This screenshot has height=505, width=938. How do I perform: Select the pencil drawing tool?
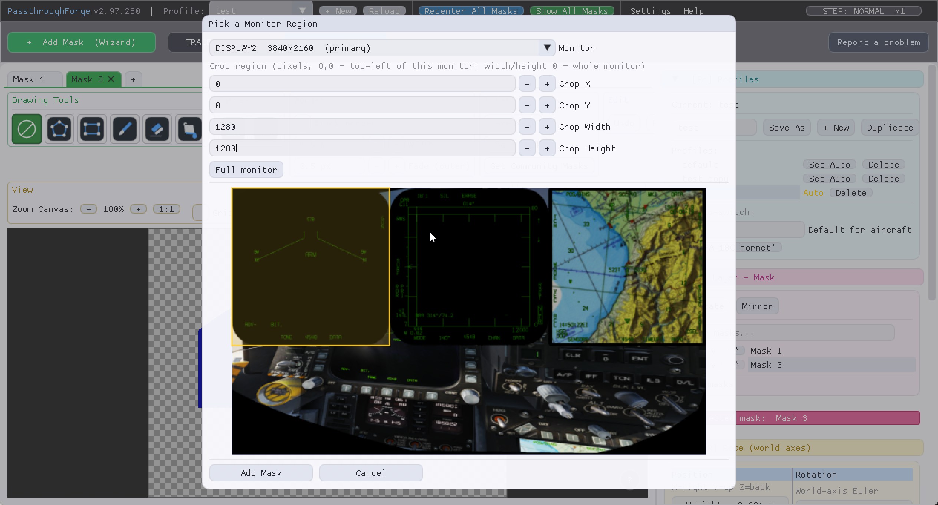pyautogui.click(x=125, y=129)
